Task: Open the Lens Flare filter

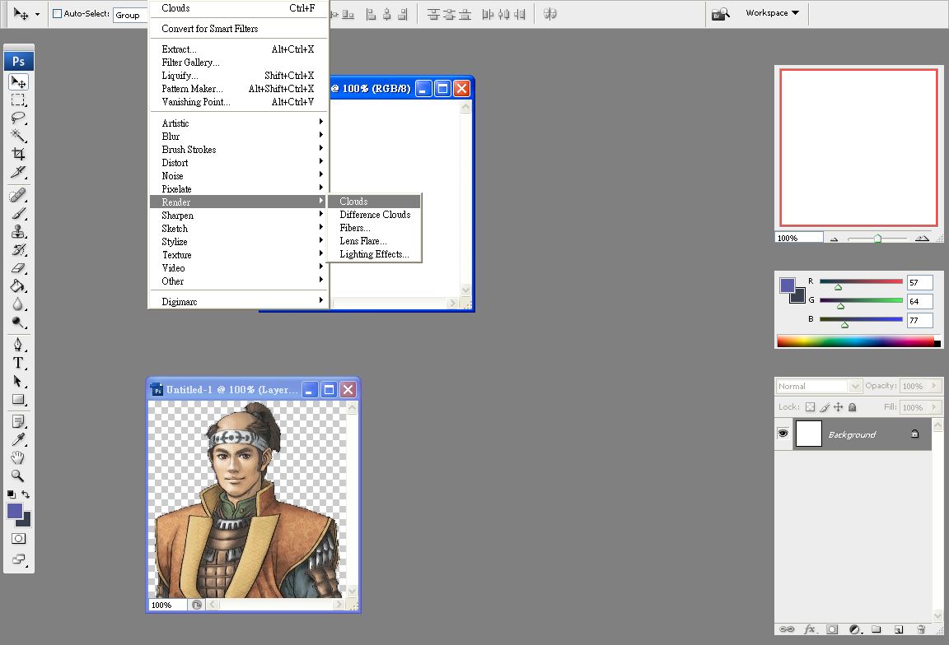Action: tap(374, 240)
